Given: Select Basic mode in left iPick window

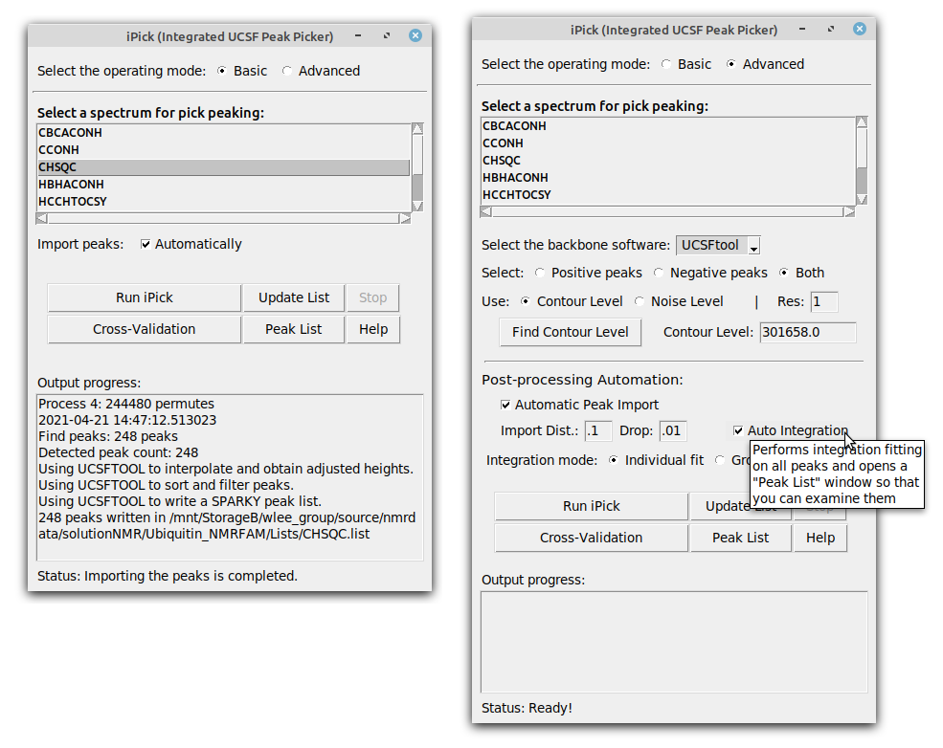Looking at the screenshot, I should [x=222, y=71].
